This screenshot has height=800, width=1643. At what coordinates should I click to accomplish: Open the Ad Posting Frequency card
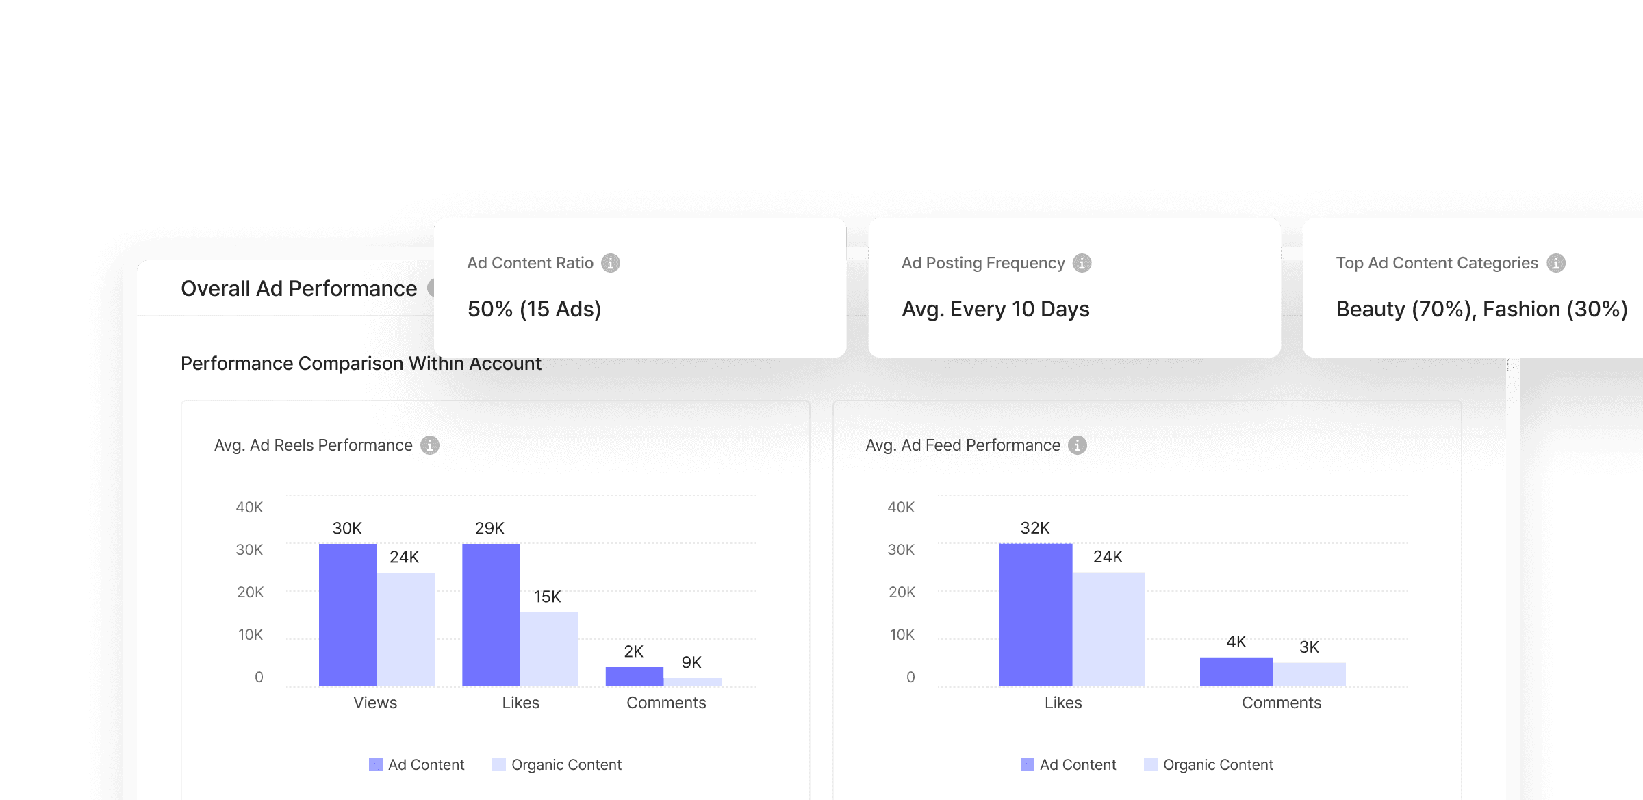pos(1073,288)
